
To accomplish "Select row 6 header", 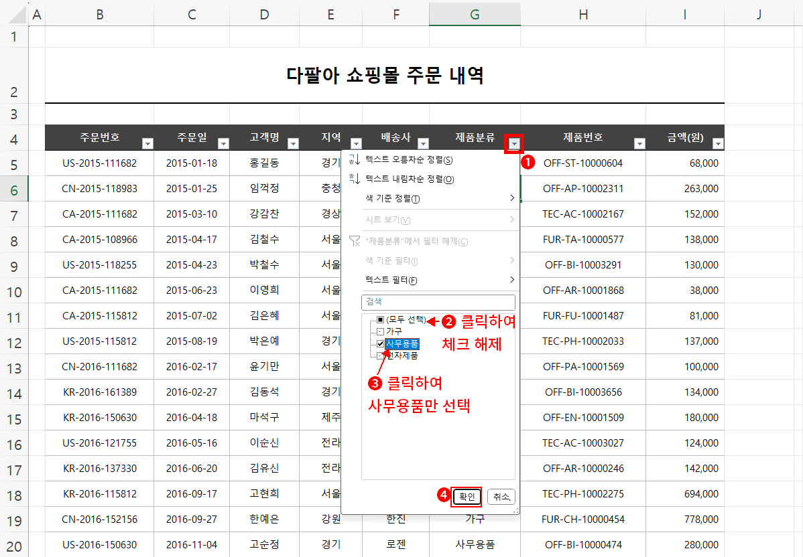I will [x=14, y=189].
